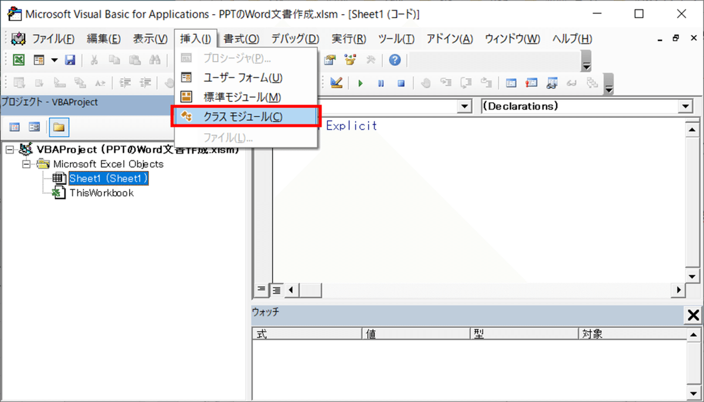Image resolution: width=704 pixels, height=402 pixels.
Task: Open the 編集(E) menu
Action: point(104,39)
